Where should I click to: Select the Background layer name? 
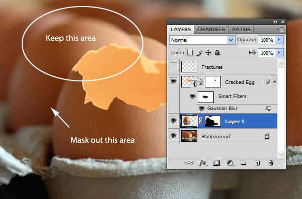(216, 137)
